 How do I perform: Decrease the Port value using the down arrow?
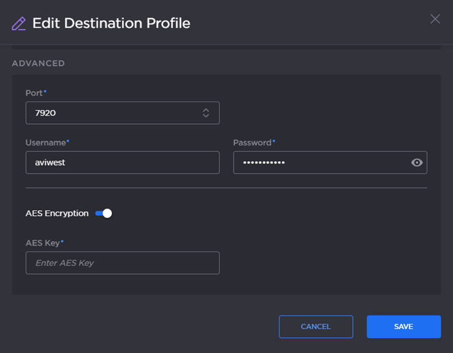click(x=206, y=116)
